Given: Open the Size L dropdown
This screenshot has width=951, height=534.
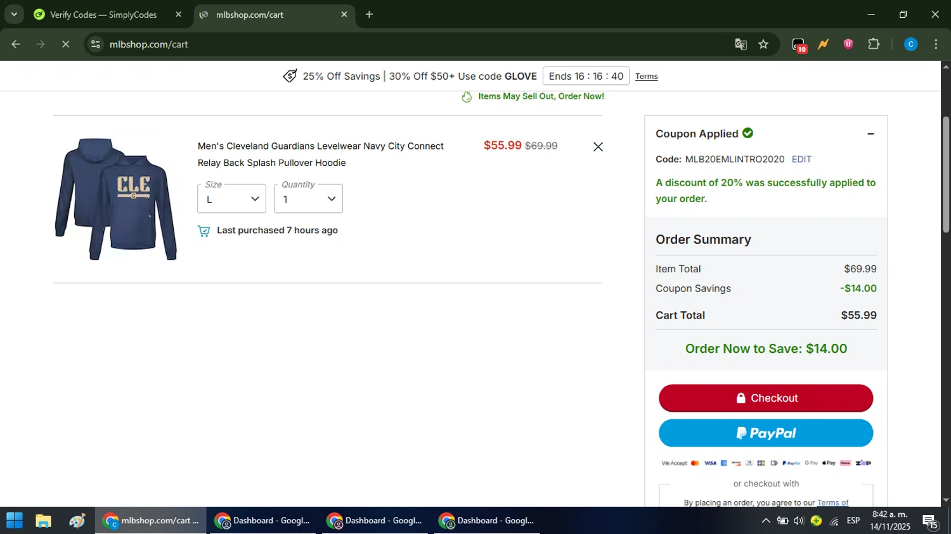Looking at the screenshot, I should (x=231, y=199).
